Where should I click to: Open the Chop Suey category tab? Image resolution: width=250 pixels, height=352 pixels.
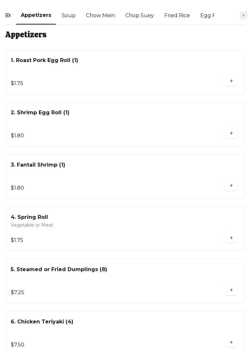[x=140, y=16]
